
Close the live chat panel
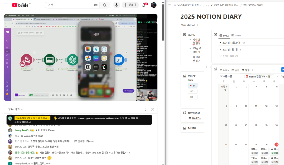pos(153,109)
